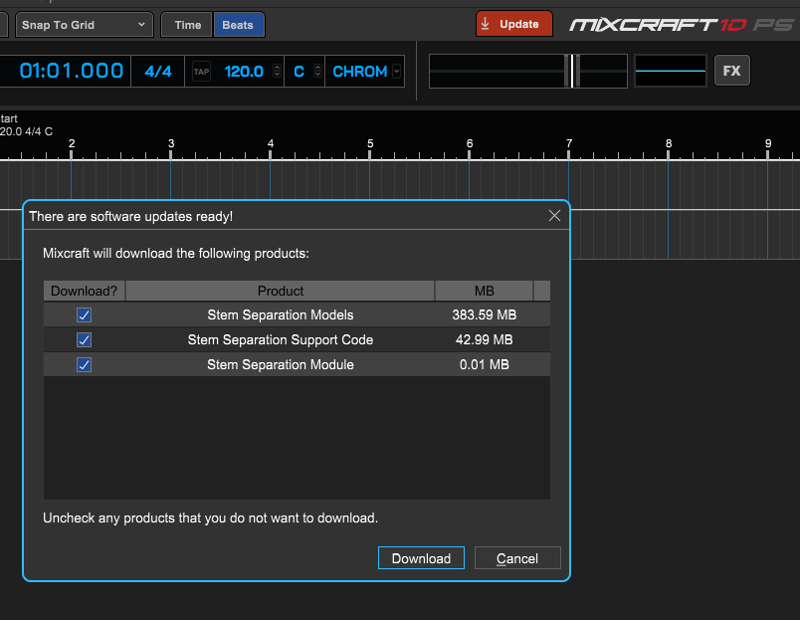Click the 120.0 tempo value
This screenshot has height=620, width=800.
coord(244,72)
